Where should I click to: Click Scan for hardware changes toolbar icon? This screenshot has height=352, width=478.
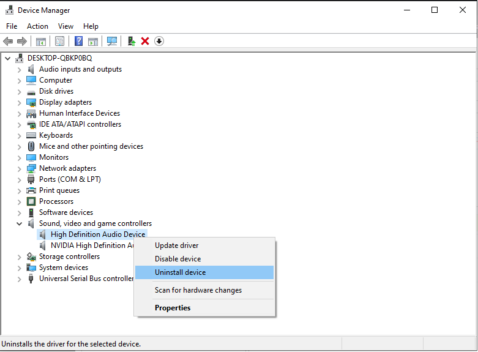coord(112,41)
